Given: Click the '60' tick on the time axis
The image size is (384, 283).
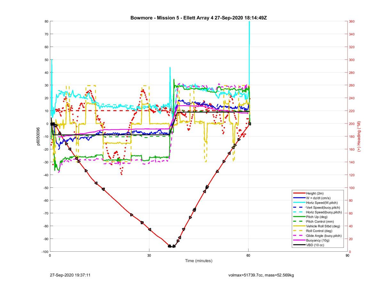Looking at the screenshot, I should [248, 255].
